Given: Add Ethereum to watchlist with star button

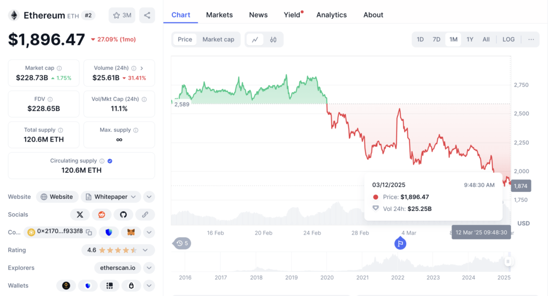Looking at the screenshot, I should (122, 15).
